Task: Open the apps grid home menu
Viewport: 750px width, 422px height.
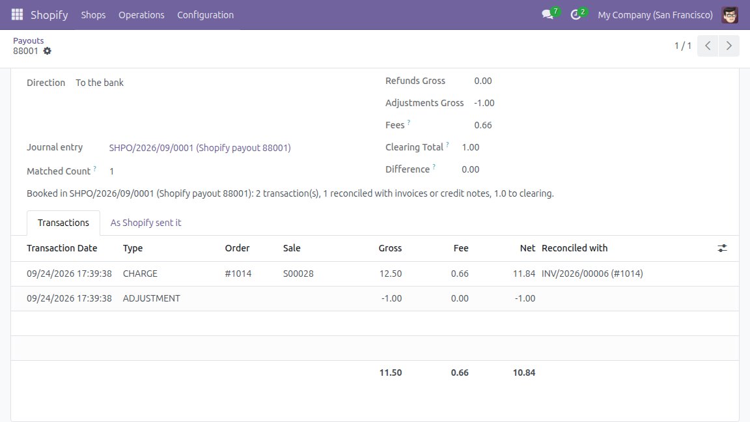Action: point(17,15)
